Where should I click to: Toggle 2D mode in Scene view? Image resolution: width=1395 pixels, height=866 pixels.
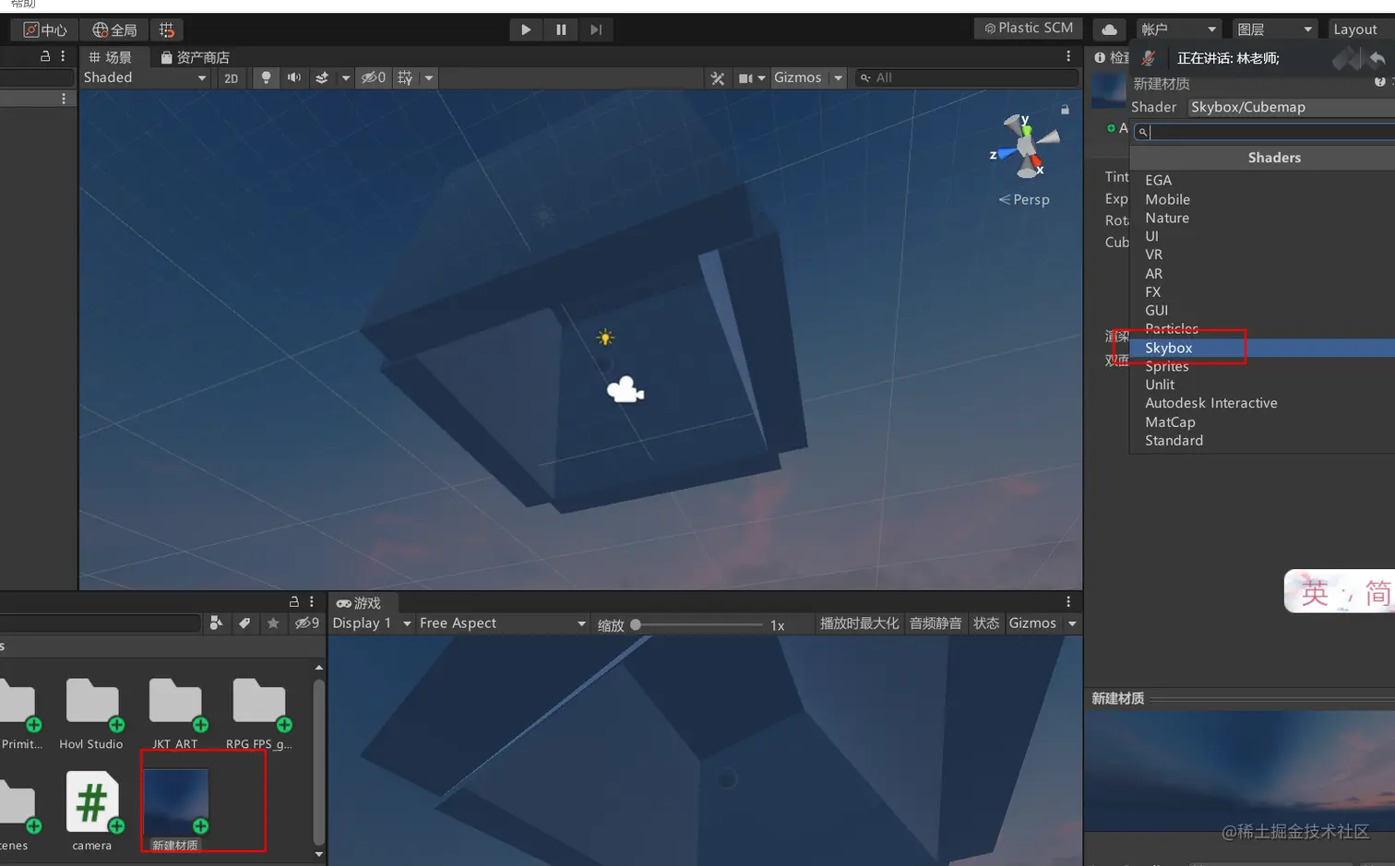pos(231,77)
